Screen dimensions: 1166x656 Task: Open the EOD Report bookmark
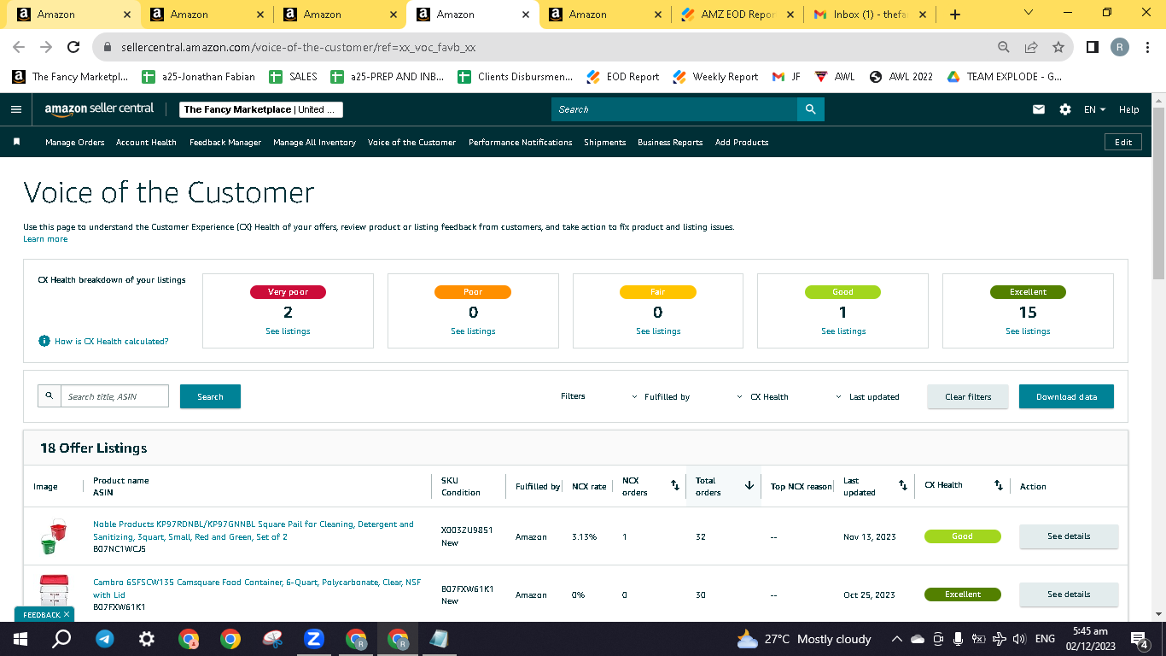pos(623,77)
